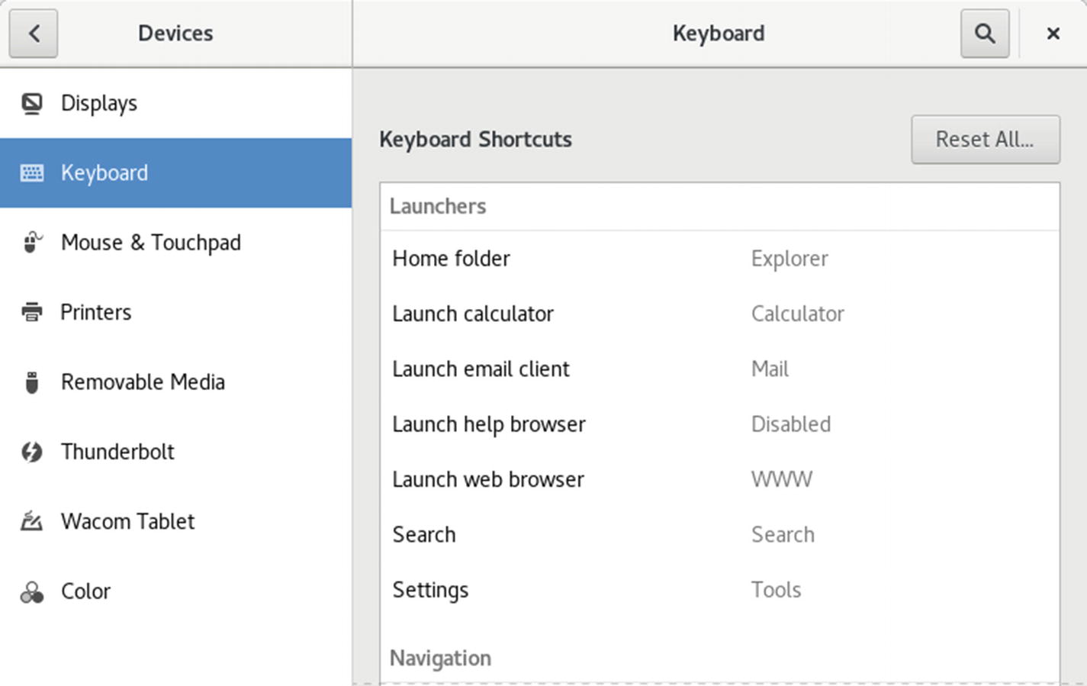Click the Tools shortcut value
Viewport: 1087px width, 686px height.
coord(776,590)
